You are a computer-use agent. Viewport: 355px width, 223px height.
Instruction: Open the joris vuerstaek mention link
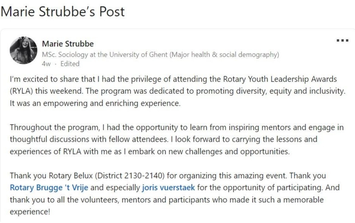[x=168, y=188]
